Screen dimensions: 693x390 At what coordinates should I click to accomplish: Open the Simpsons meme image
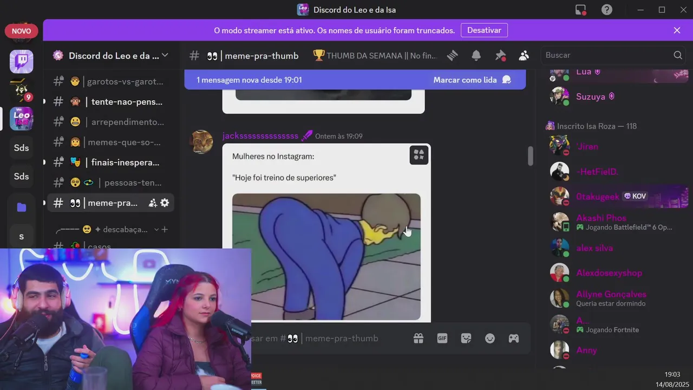click(326, 257)
